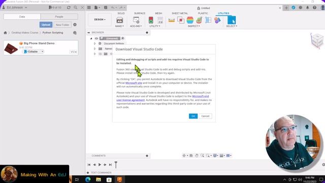Open the Help question mark icon

314,8
